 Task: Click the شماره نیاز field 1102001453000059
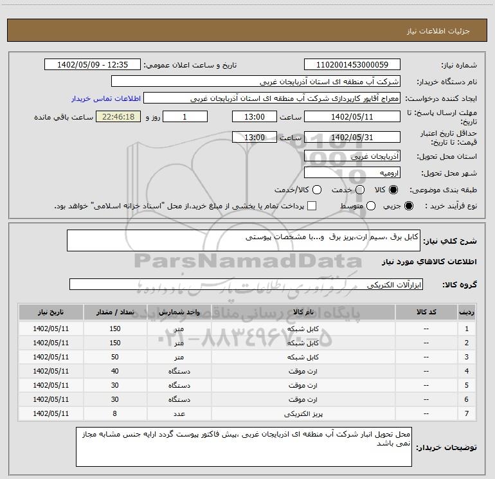pos(352,64)
